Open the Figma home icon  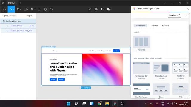point(3,3)
